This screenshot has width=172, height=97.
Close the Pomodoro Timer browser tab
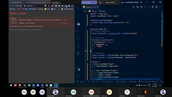click(28, 2)
